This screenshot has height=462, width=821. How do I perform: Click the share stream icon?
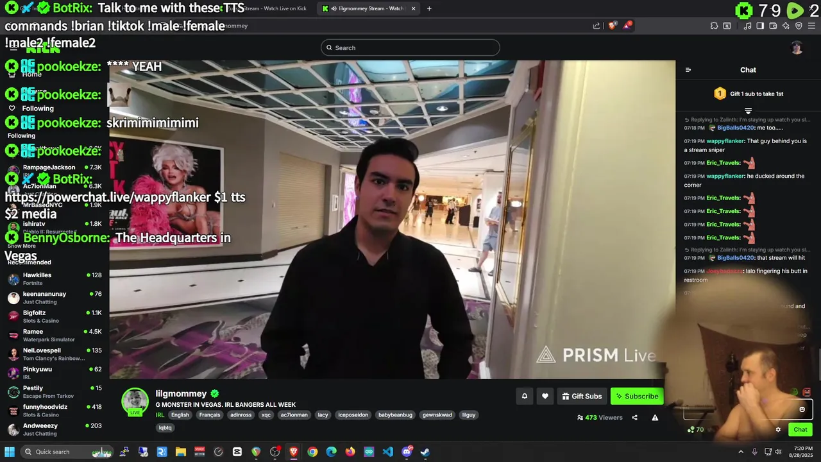[634, 418]
